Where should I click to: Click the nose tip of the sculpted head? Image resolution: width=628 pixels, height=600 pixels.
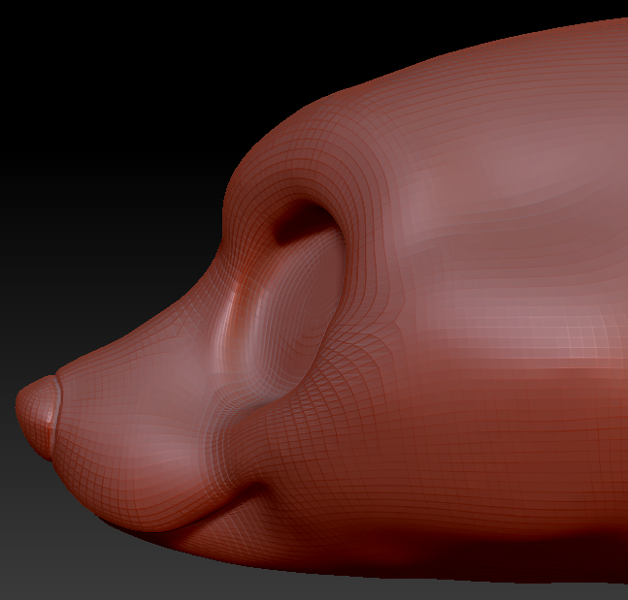36,417
